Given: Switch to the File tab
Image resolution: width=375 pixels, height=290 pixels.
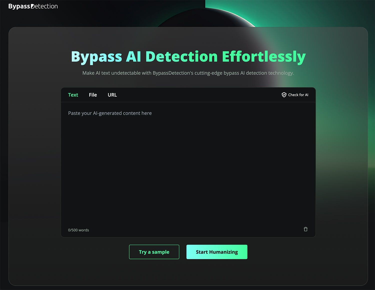Looking at the screenshot, I should click(x=93, y=95).
